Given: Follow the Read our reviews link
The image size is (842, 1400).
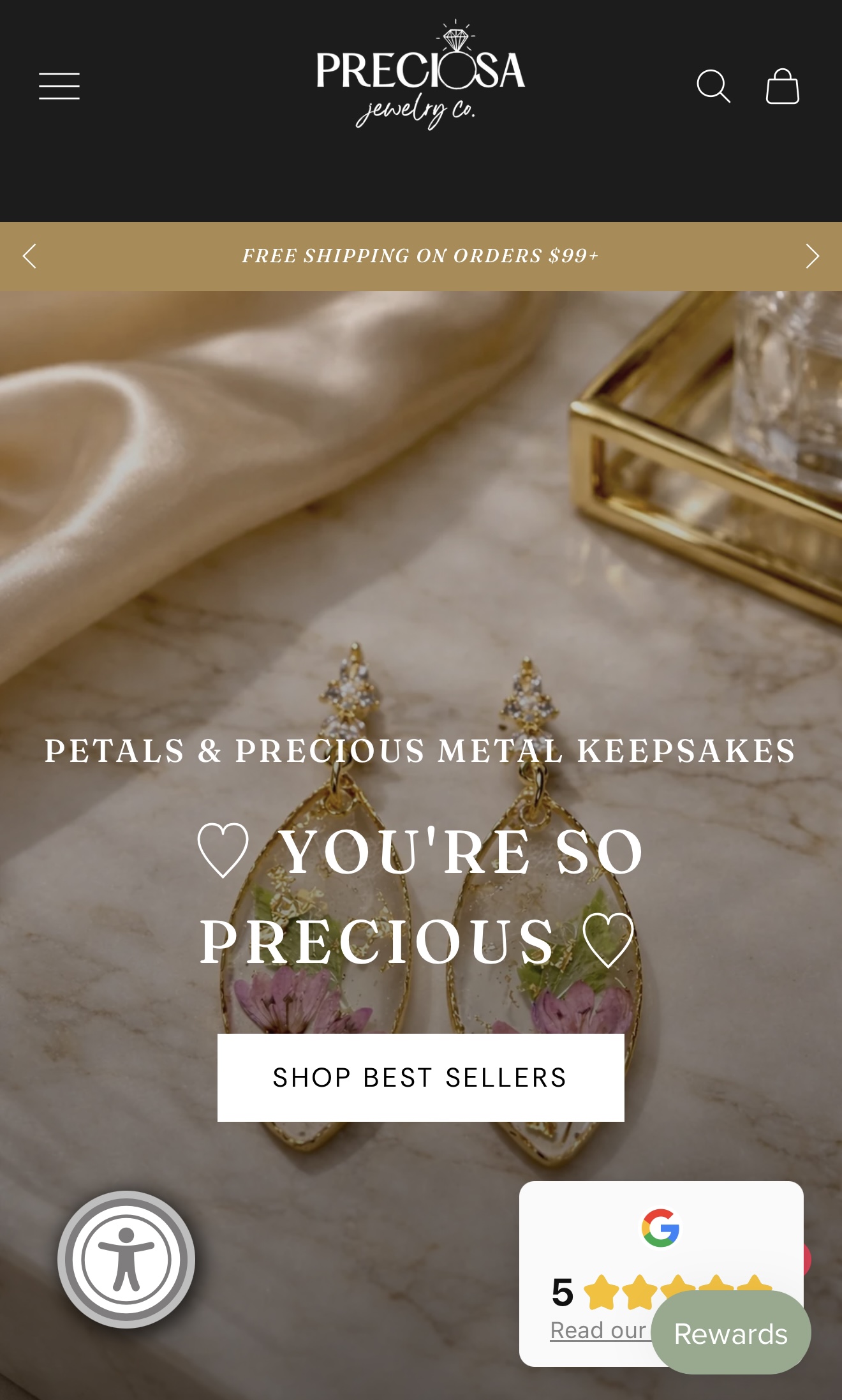Looking at the screenshot, I should [598, 1330].
